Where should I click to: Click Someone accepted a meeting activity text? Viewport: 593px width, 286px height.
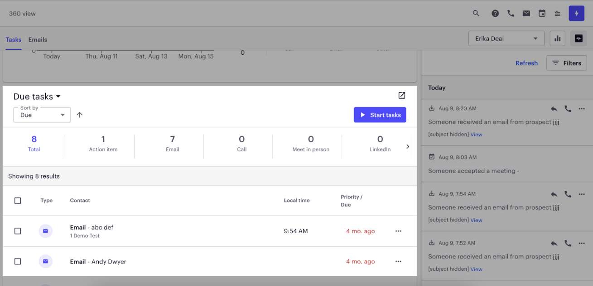pyautogui.click(x=473, y=171)
